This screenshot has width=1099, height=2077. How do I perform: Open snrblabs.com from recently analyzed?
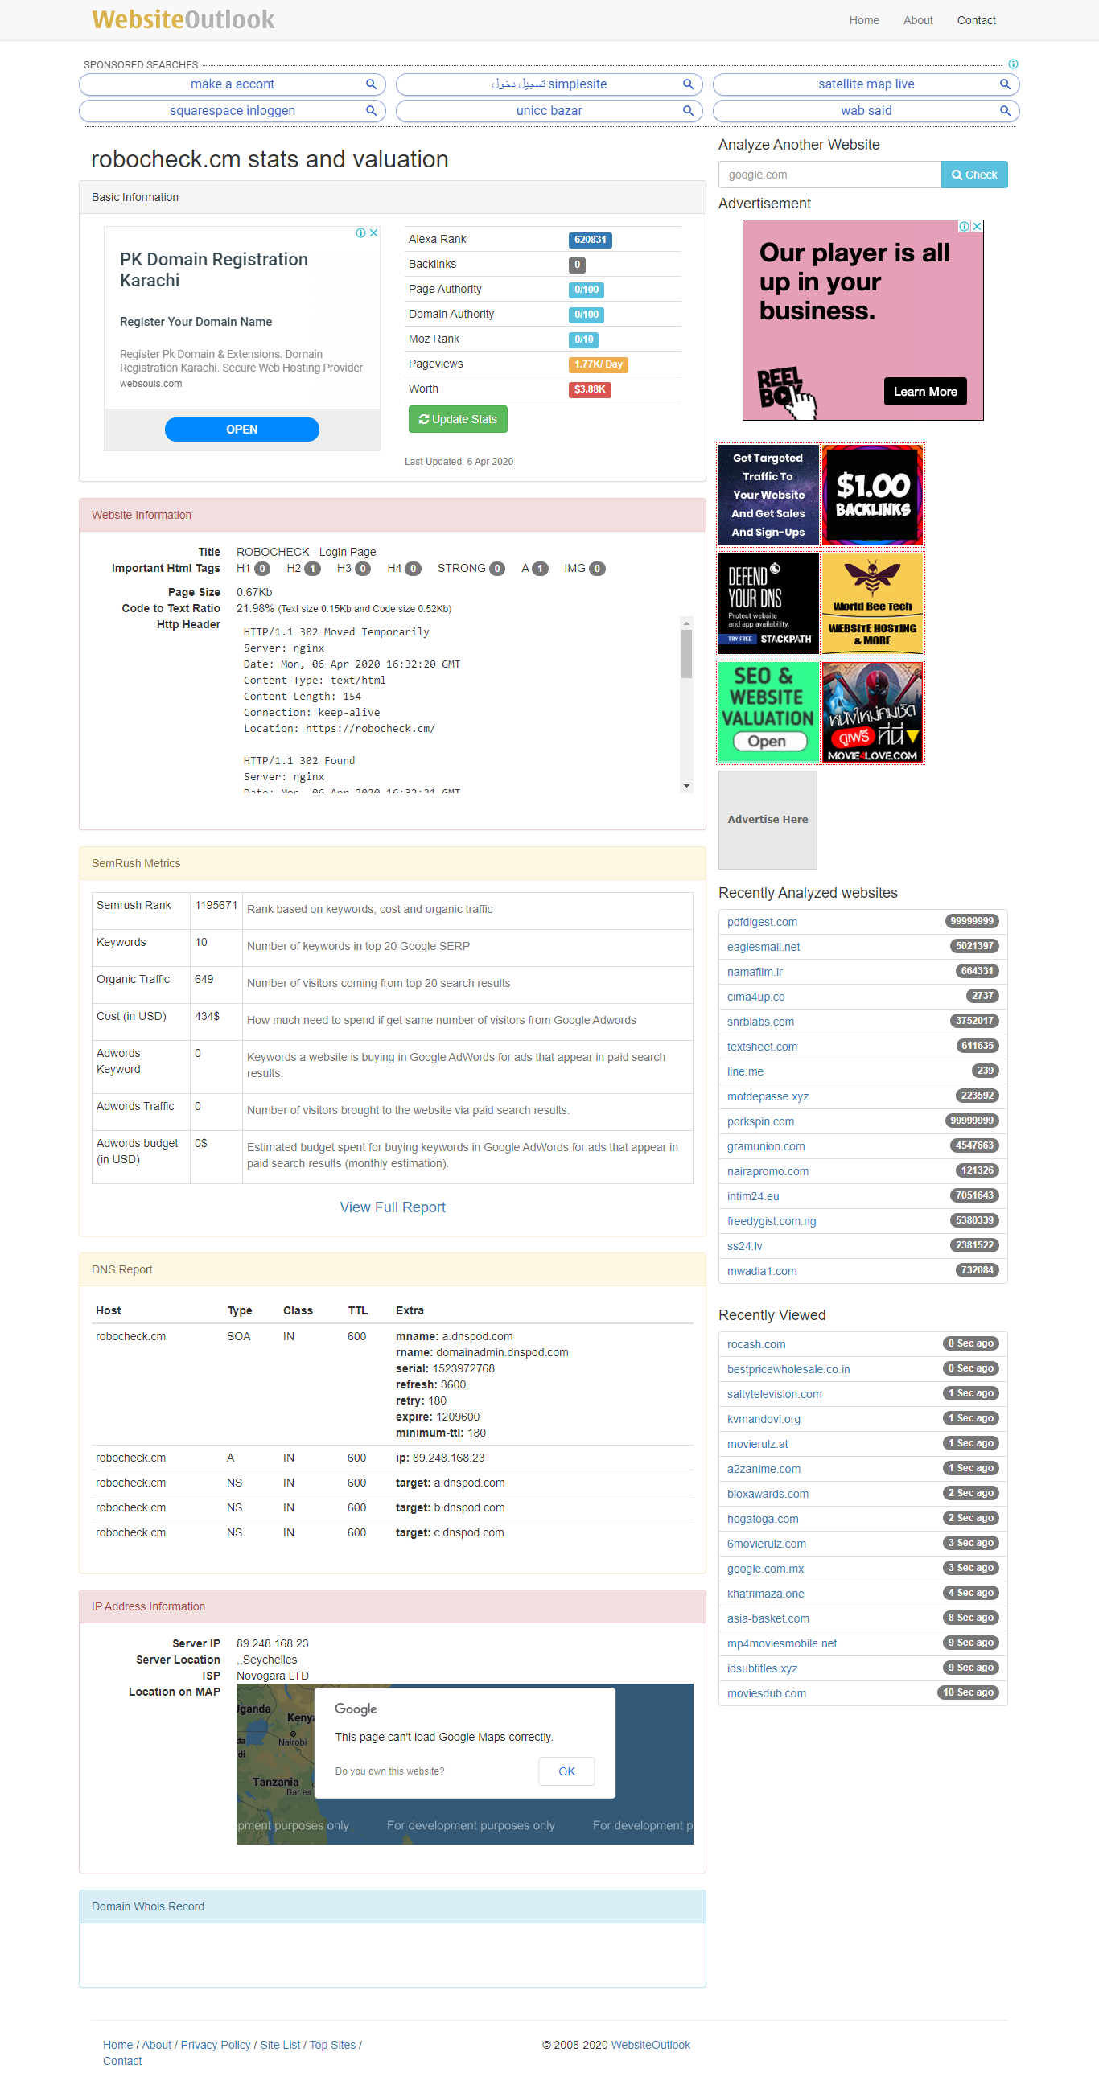pyautogui.click(x=760, y=1022)
